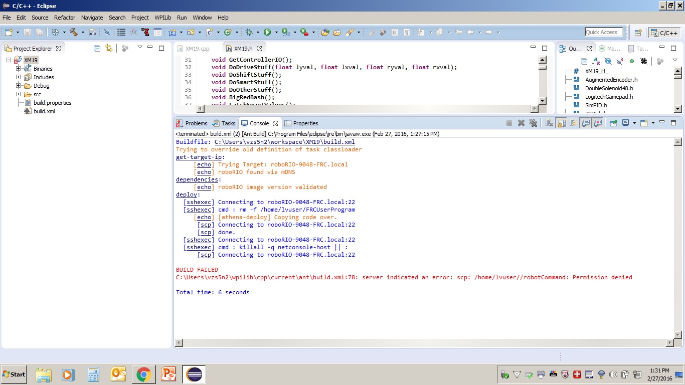This screenshot has width=685, height=385.
Task: Open the Project Explorer View Menu
Action: click(x=140, y=48)
